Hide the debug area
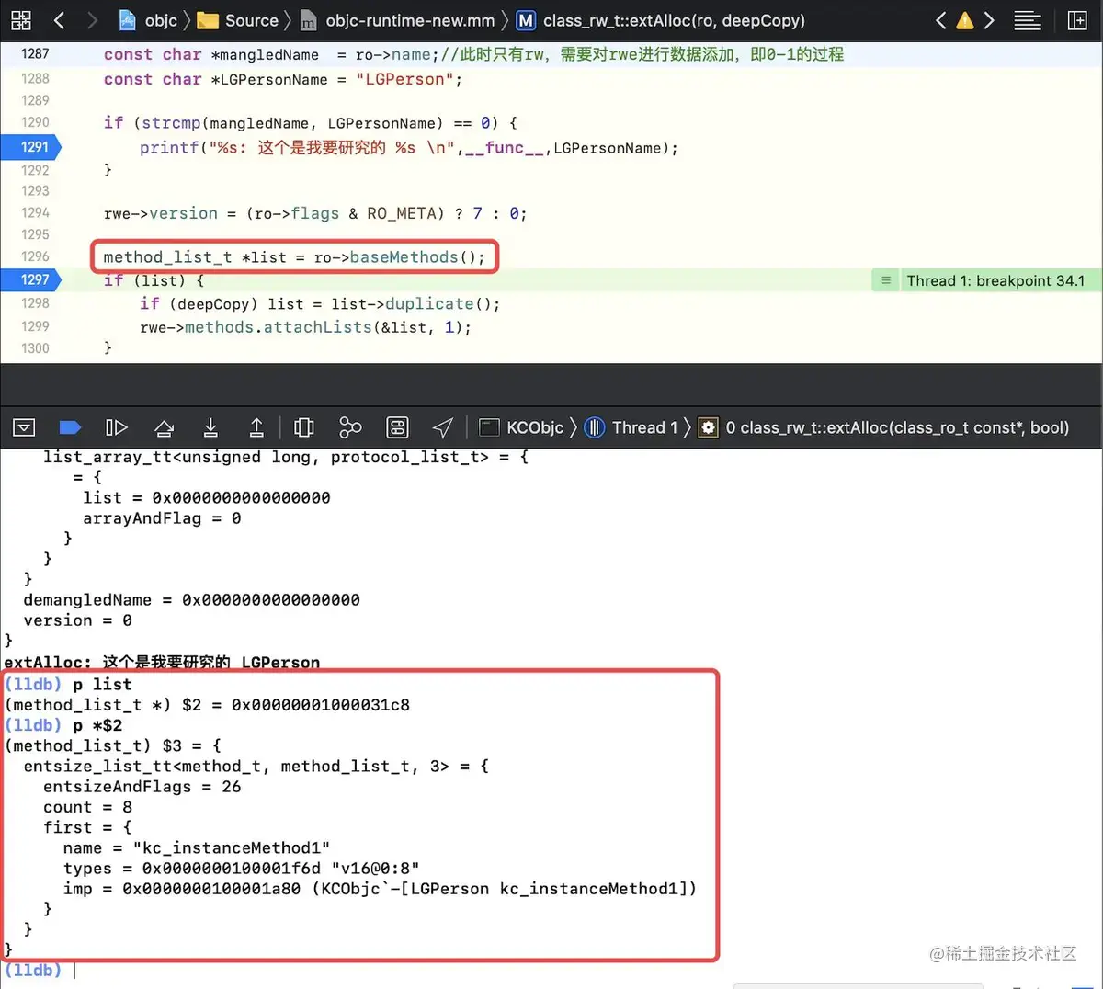 tap(25, 427)
